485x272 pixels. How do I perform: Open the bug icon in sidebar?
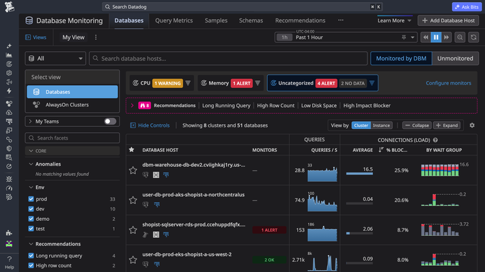point(10,179)
